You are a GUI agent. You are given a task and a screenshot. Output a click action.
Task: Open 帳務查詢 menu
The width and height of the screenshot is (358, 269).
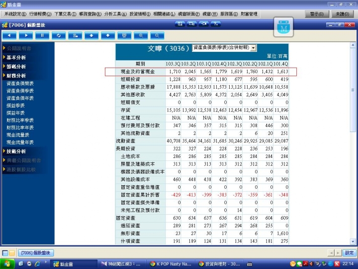click(90, 14)
